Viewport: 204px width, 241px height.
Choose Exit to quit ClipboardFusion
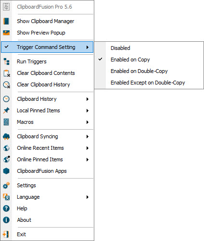47,234
